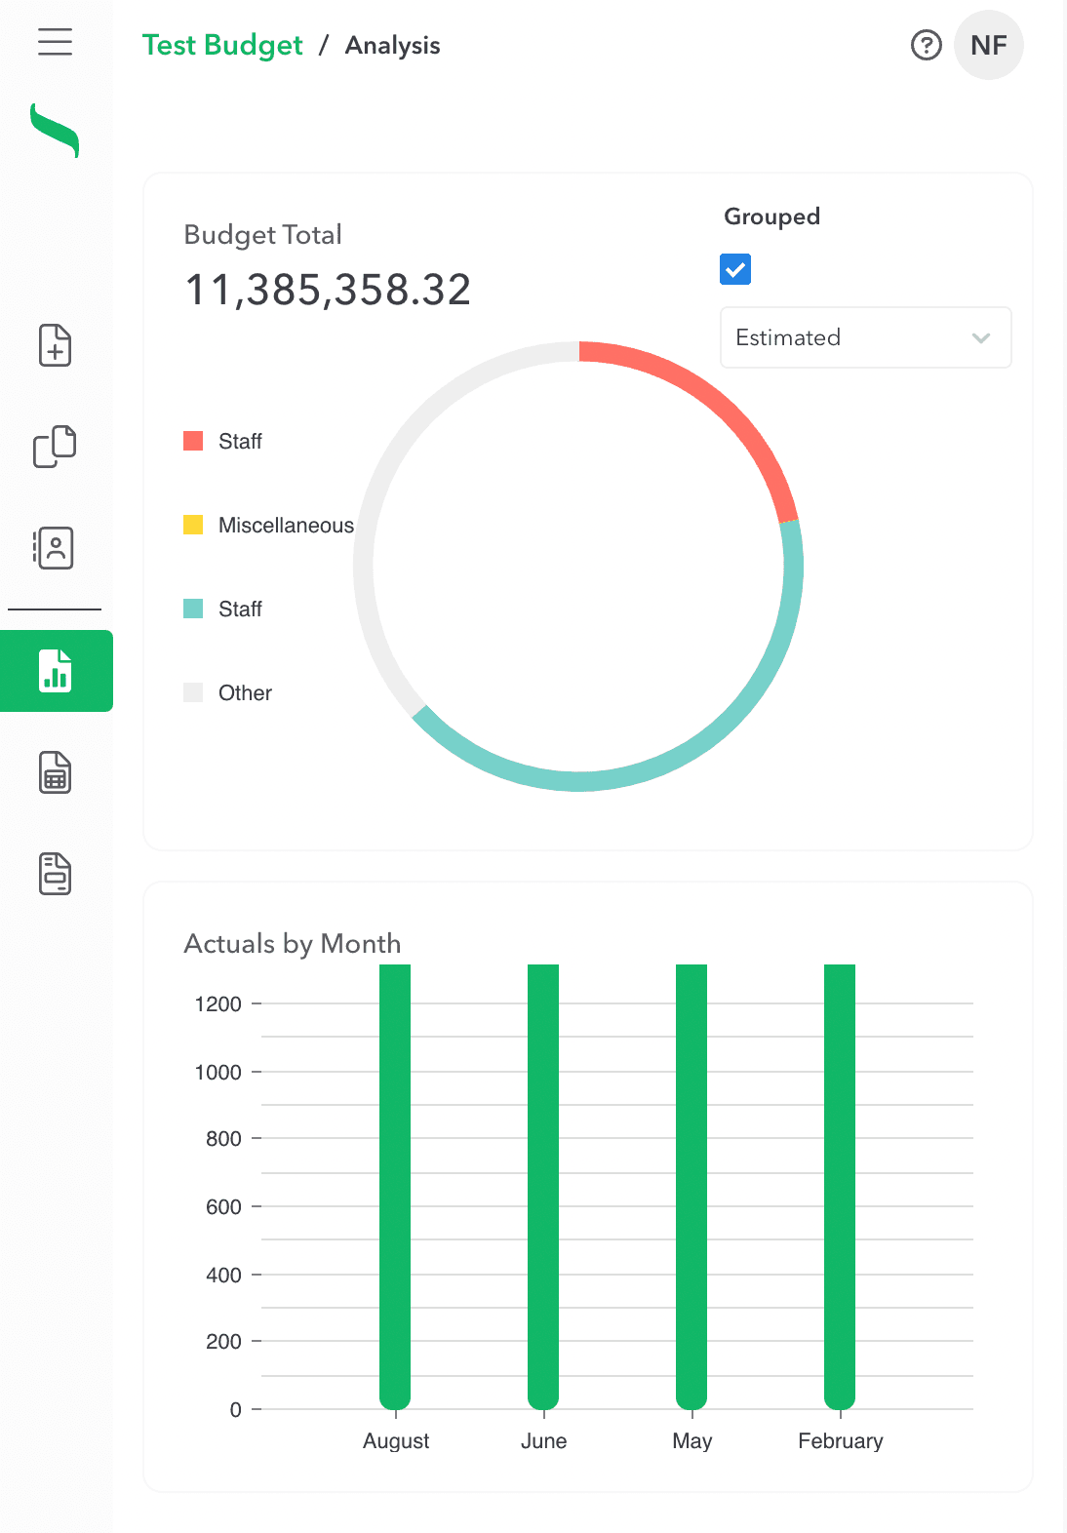The image size is (1067, 1533).
Task: Click the May bar in chart
Action: click(692, 1185)
